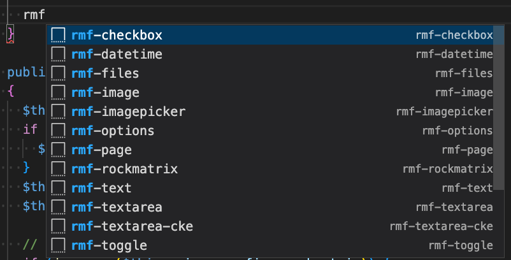Screen dimensions: 511x260
Task: Click the snippet icon beside rmf-options
Action: point(59,131)
